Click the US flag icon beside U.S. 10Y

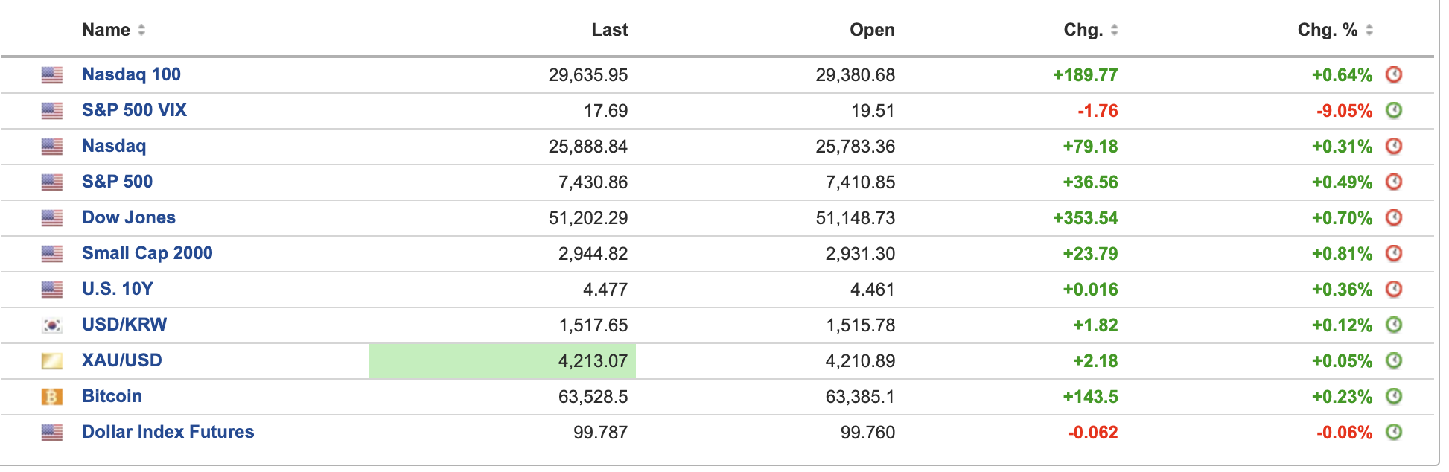click(52, 290)
